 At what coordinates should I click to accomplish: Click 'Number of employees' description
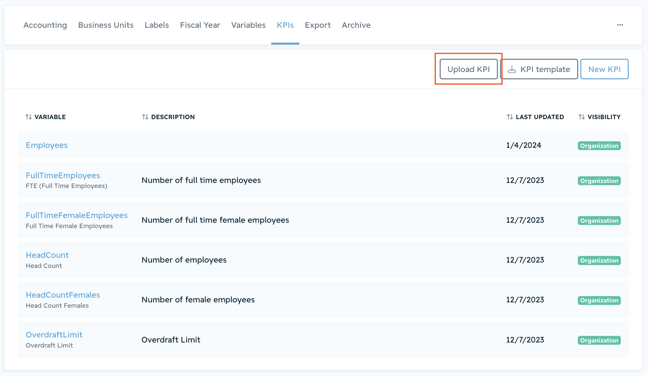point(184,260)
